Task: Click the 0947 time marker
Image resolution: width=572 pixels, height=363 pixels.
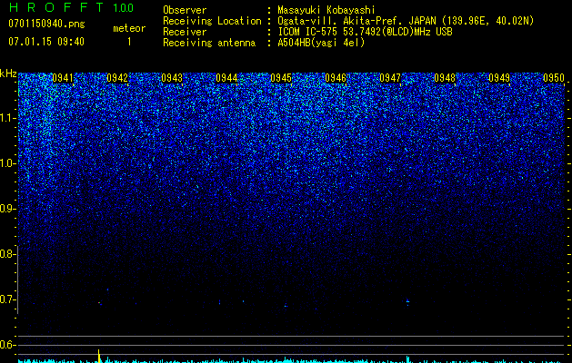Action: coord(390,78)
